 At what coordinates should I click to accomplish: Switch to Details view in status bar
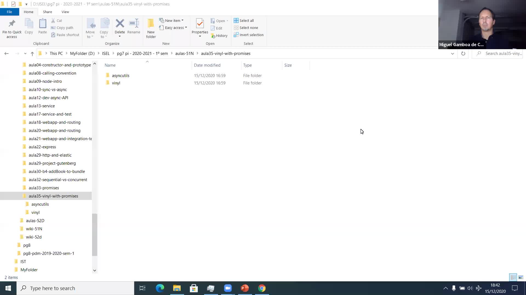pos(513,277)
